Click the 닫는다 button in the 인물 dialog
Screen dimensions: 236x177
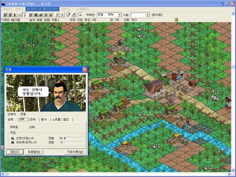pyautogui.click(x=15, y=152)
